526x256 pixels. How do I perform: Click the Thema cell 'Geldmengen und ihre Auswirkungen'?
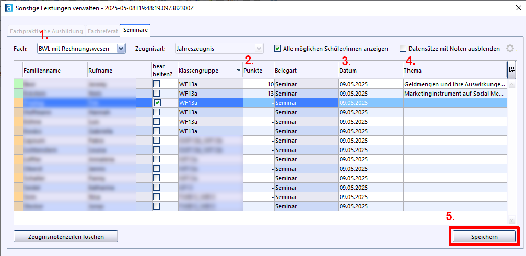pos(453,84)
